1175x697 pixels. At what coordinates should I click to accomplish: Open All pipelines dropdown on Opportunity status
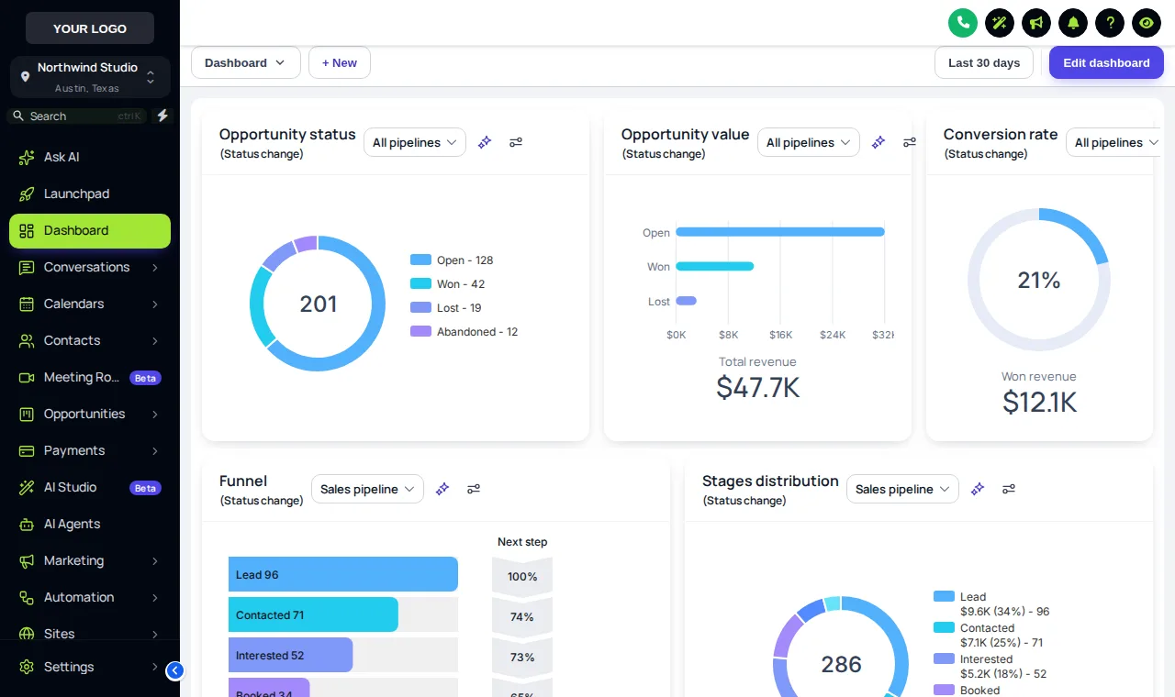click(415, 142)
